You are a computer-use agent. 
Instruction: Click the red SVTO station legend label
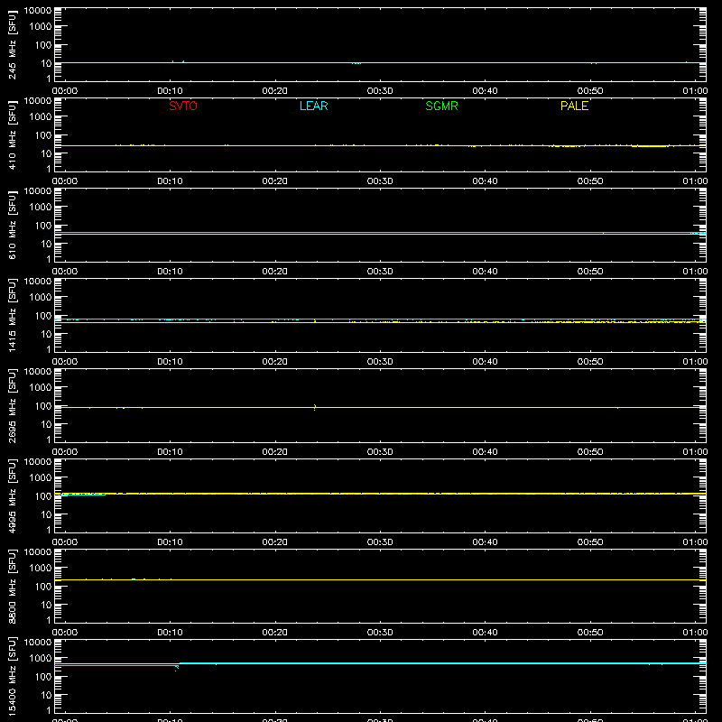tap(183, 106)
